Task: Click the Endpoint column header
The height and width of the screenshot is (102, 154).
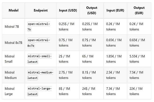Action: pos(41,10)
